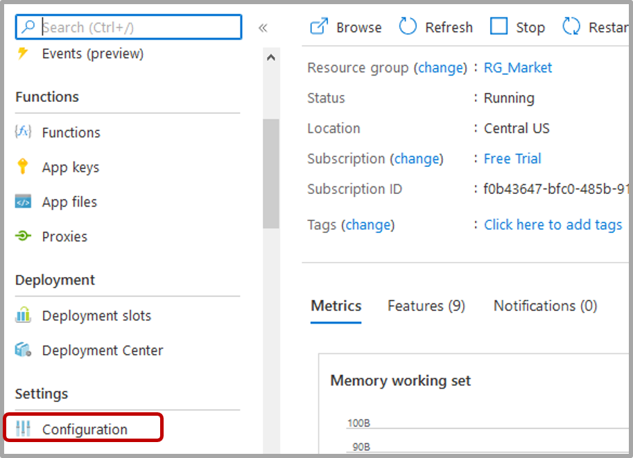
Task: Click the Events lightning bolt icon
Action: tap(23, 53)
